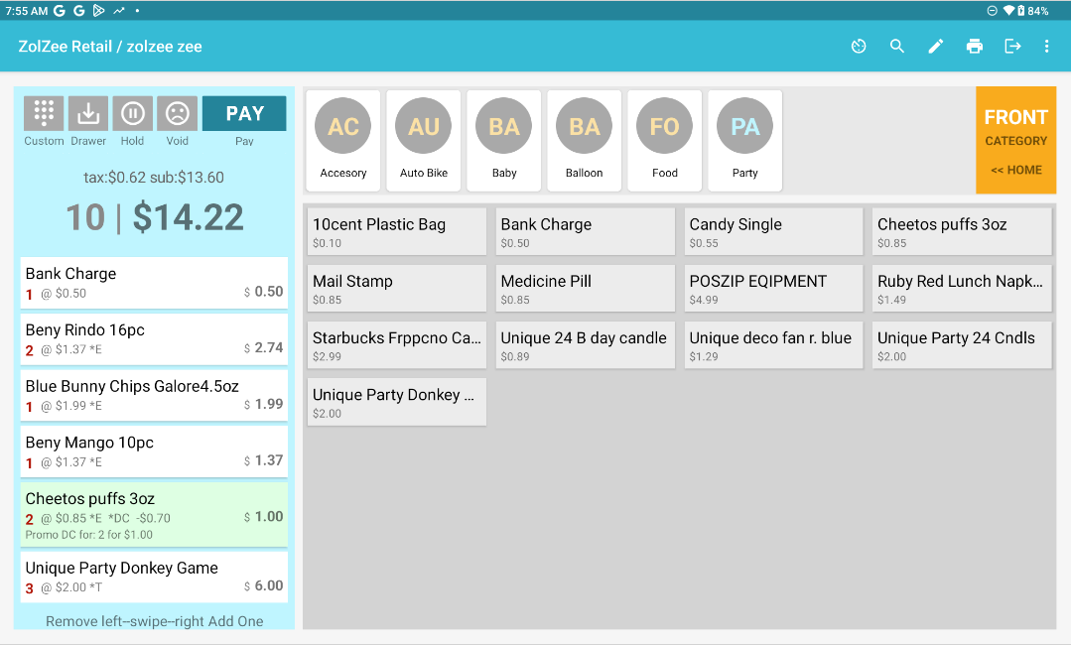This screenshot has height=645, width=1071.
Task: Choose the Auto Bike category
Action: (x=424, y=140)
